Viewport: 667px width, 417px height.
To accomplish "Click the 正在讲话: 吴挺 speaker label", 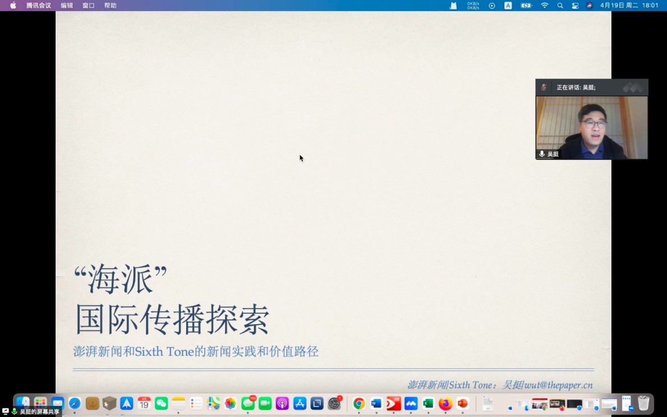I will coord(576,87).
